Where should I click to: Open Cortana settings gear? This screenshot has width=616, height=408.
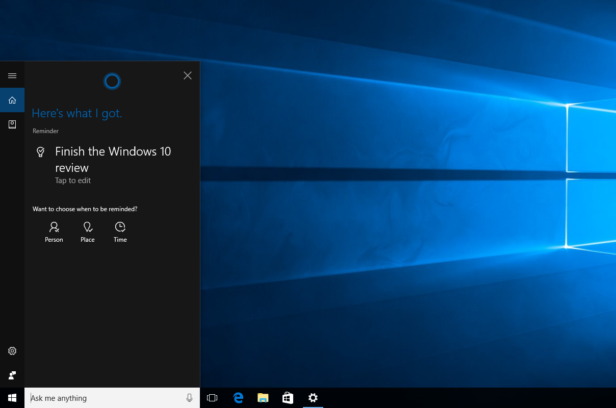[x=12, y=351]
